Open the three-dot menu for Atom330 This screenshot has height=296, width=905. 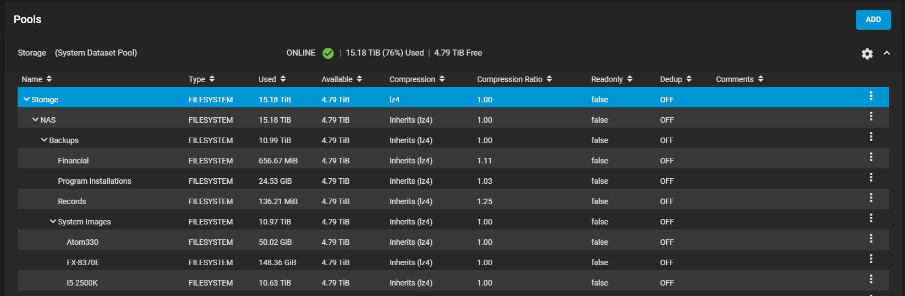pyautogui.click(x=871, y=238)
